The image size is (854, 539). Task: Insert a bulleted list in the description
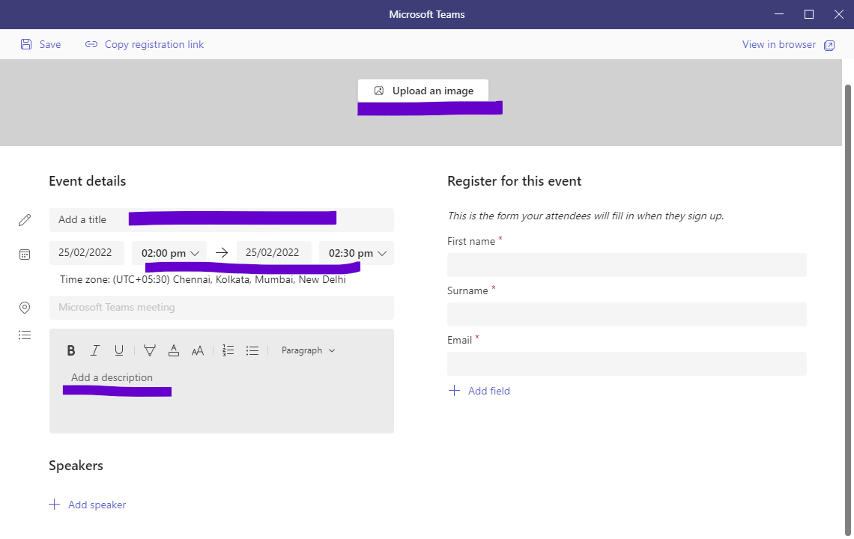click(x=252, y=350)
